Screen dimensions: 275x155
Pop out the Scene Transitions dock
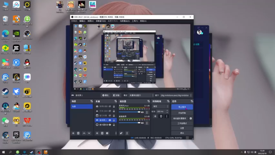coord(168,101)
